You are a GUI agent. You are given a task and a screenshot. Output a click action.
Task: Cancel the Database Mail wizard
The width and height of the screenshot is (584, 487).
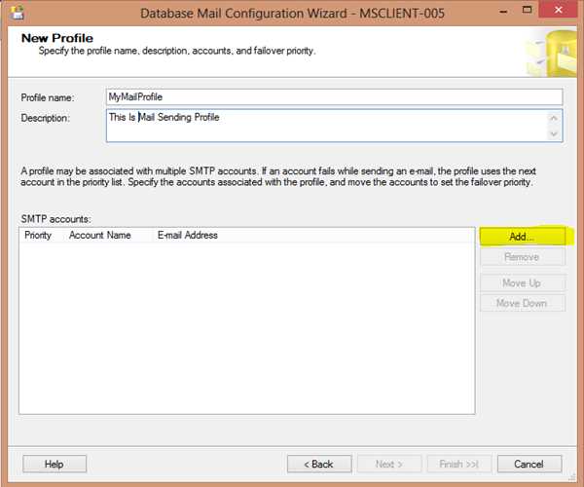pos(529,464)
